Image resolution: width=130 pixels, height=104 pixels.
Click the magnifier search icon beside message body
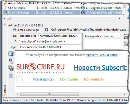click(11, 61)
